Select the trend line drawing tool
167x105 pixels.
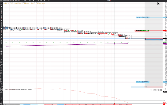1,38
